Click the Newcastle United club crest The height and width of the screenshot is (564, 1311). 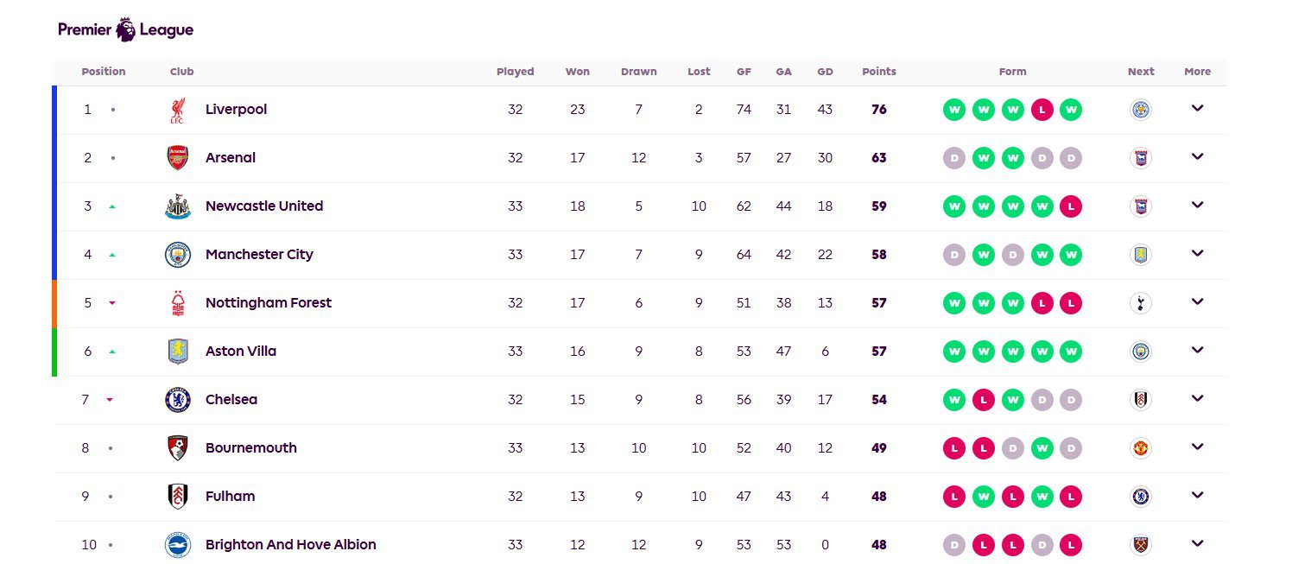(x=177, y=206)
